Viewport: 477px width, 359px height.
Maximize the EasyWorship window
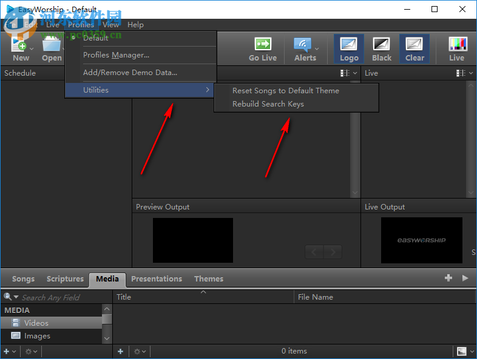(x=435, y=9)
